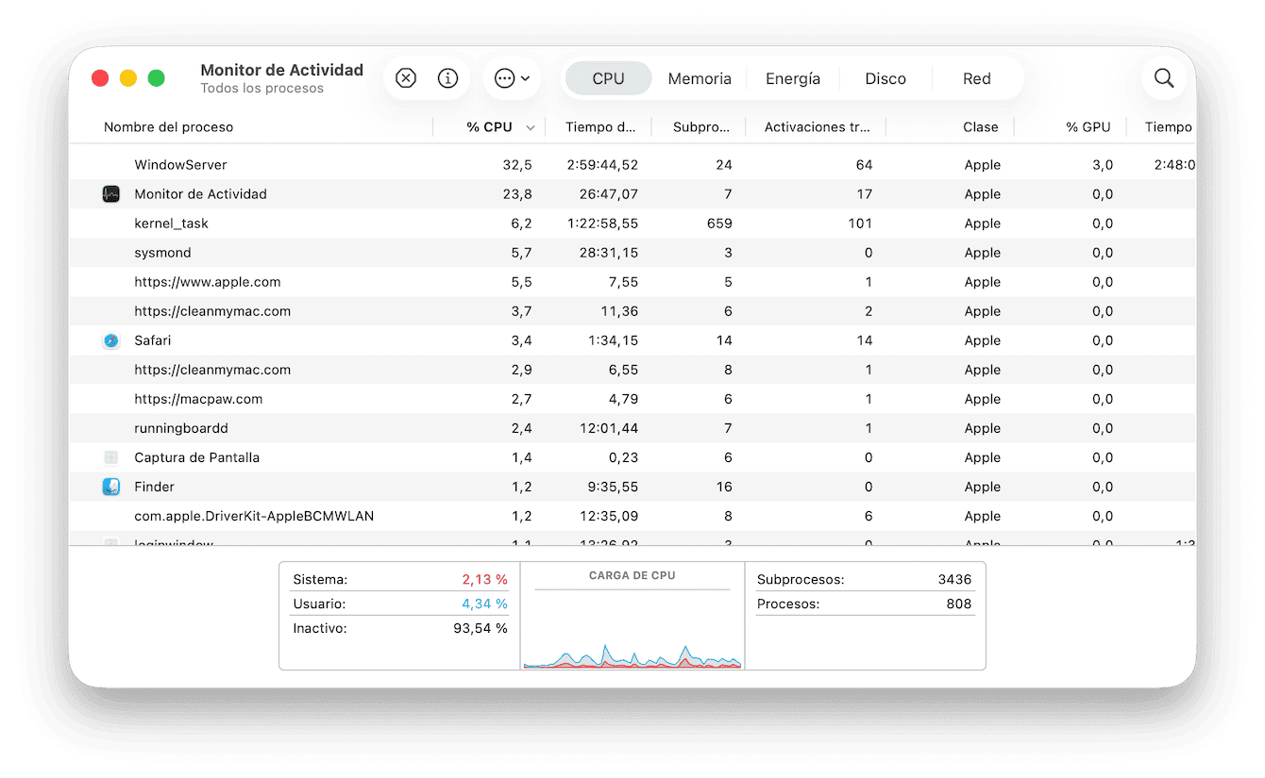Sort by Activaciones tr... column header
The width and height of the screenshot is (1265, 778).
click(818, 127)
